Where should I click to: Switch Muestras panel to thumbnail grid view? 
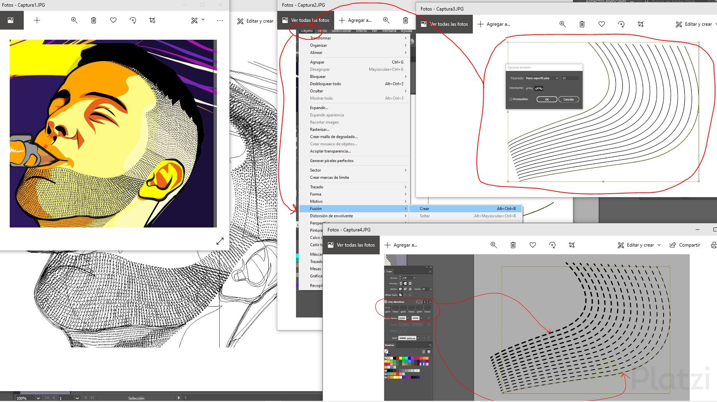tap(429, 352)
